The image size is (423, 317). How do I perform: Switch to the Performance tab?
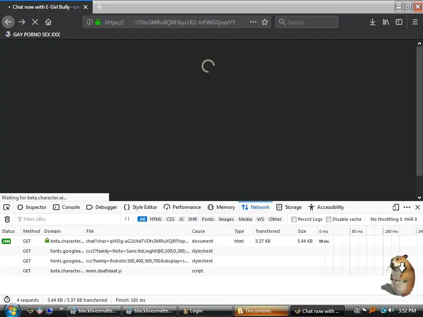[182, 207]
